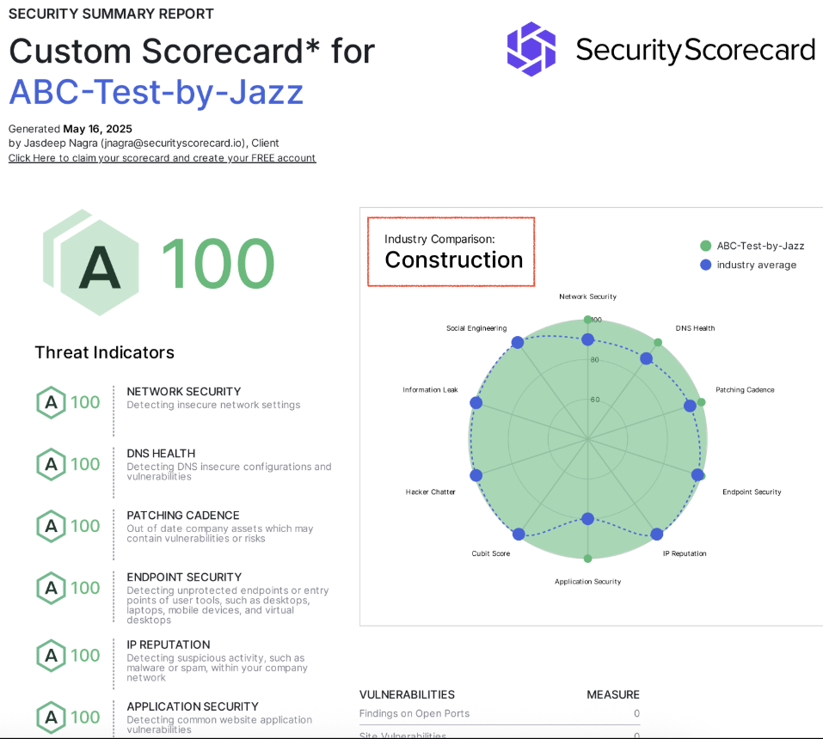823x739 pixels.
Task: Select the blue industry point on Network Security axis
Action: (588, 339)
